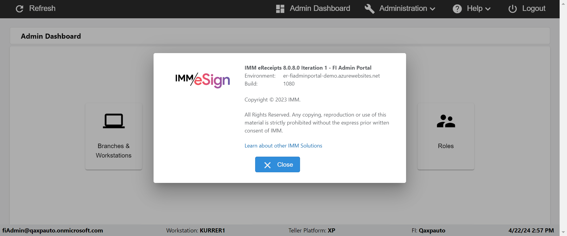567x236 pixels.
Task: Click the Admin Dashboard grid icon
Action: [280, 9]
